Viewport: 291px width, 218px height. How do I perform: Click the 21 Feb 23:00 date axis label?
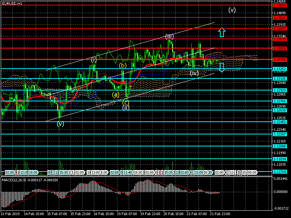pos(220,214)
